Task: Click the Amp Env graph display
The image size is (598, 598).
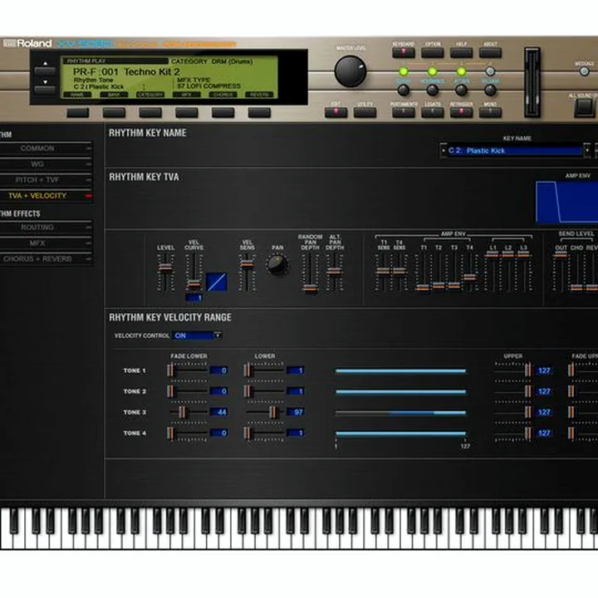Action: coord(566,202)
